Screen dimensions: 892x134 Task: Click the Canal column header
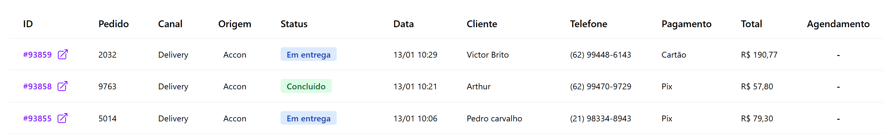point(170,24)
